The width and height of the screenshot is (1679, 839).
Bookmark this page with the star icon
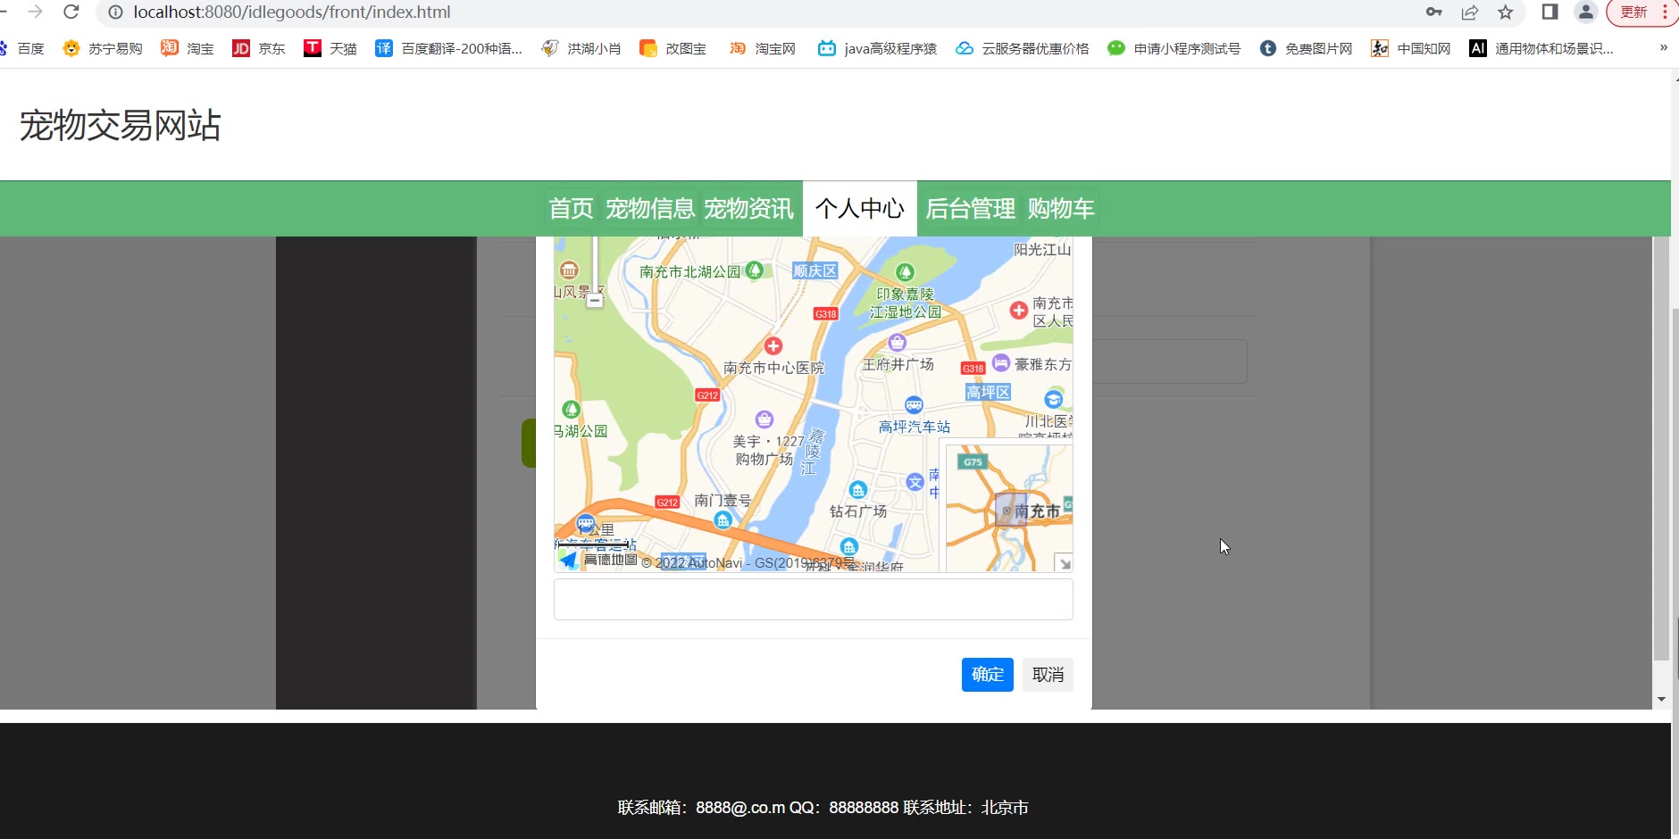1506,12
